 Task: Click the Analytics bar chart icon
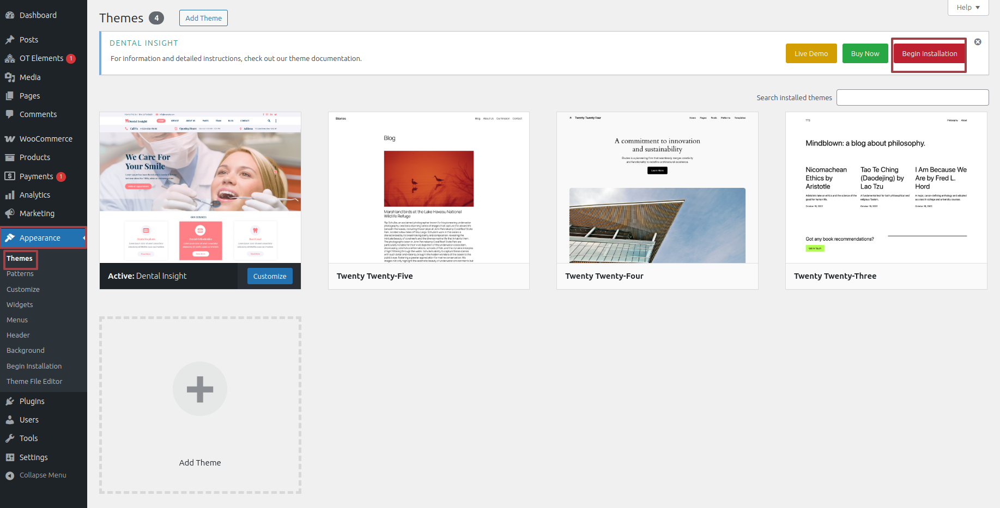(x=10, y=195)
